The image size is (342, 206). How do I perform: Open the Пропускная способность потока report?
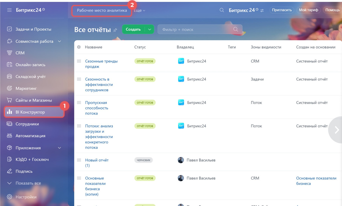pos(96,108)
